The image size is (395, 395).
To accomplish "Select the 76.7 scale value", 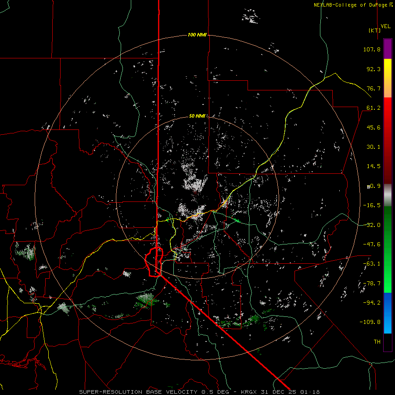I will click(373, 88).
